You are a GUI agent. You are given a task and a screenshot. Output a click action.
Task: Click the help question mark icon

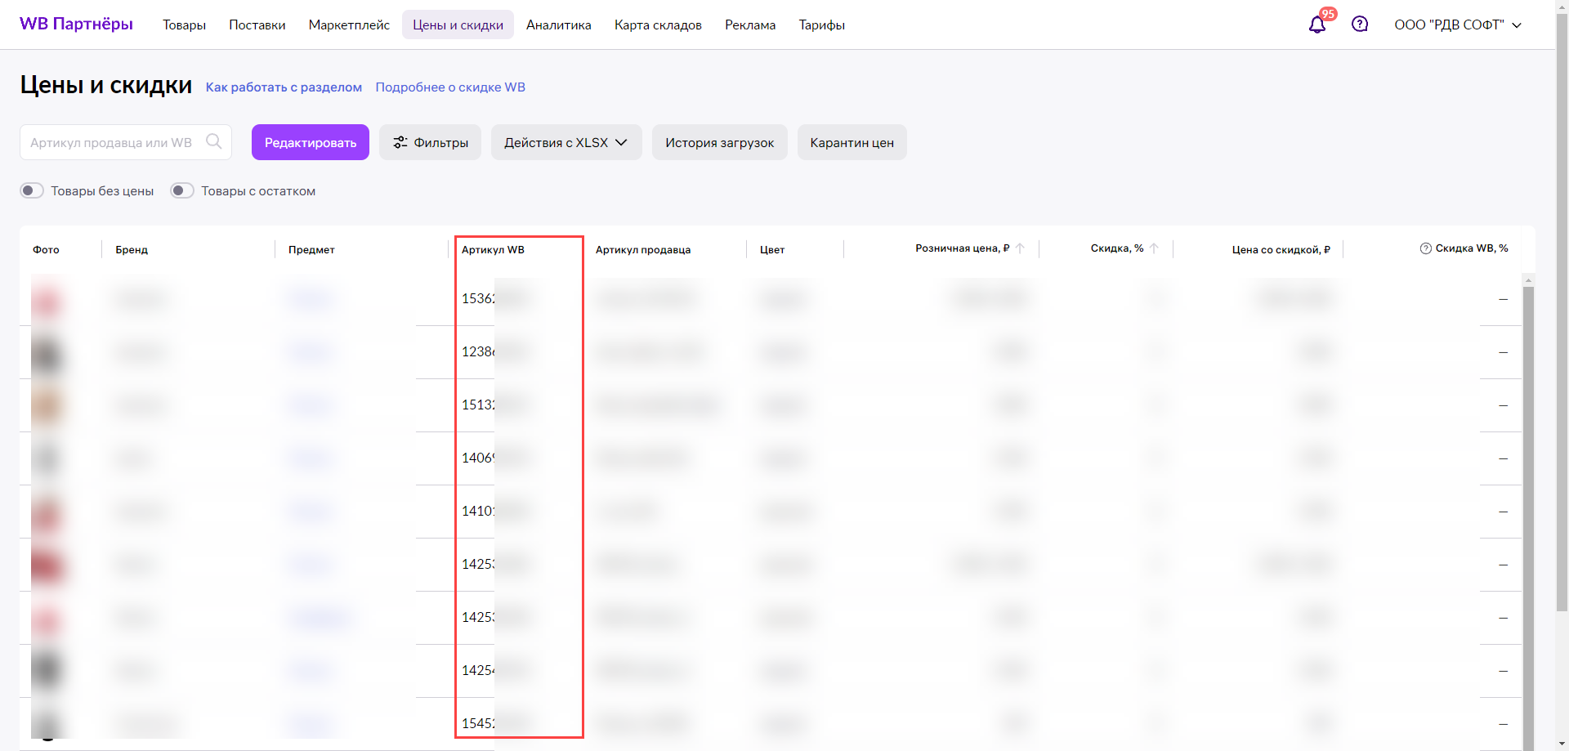click(1360, 25)
